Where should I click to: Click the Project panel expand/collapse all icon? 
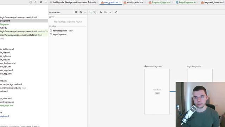[x=35, y=2]
